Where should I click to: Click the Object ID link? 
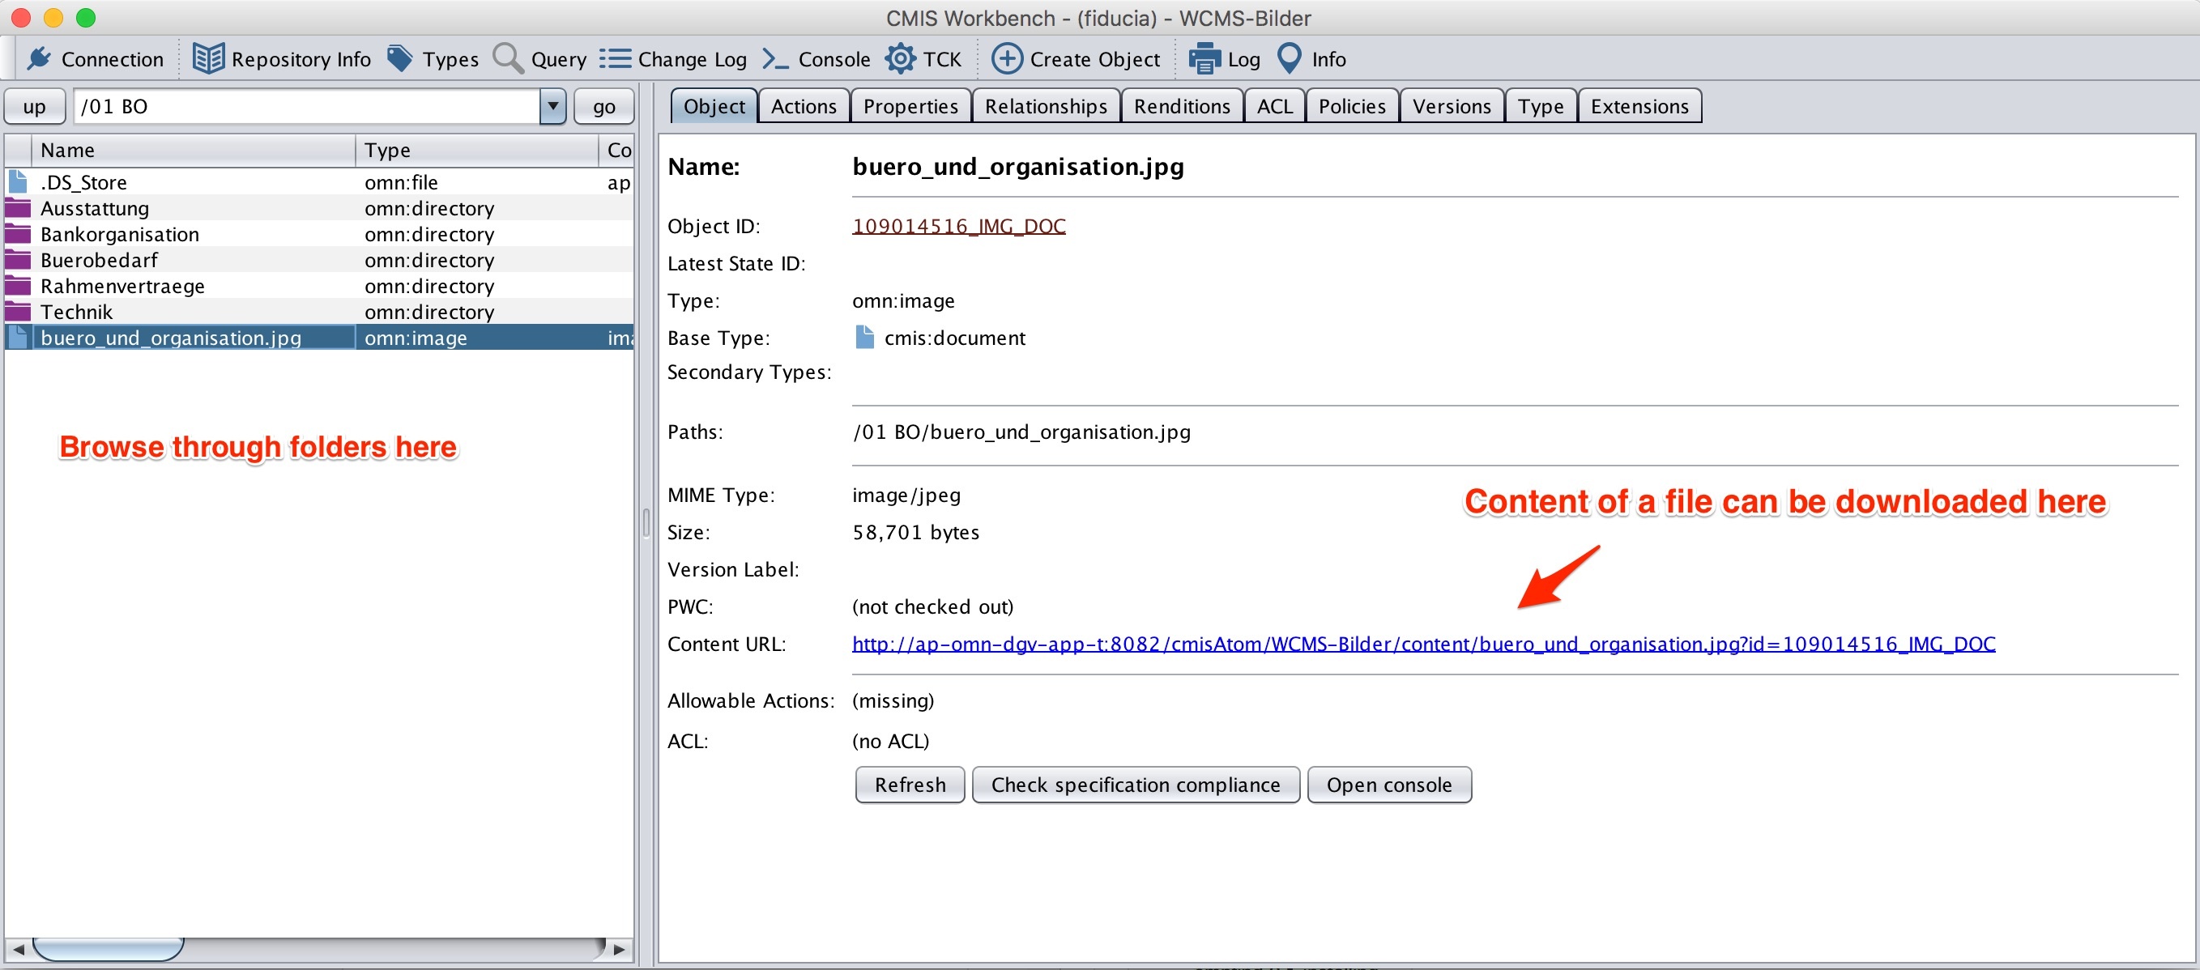[958, 225]
